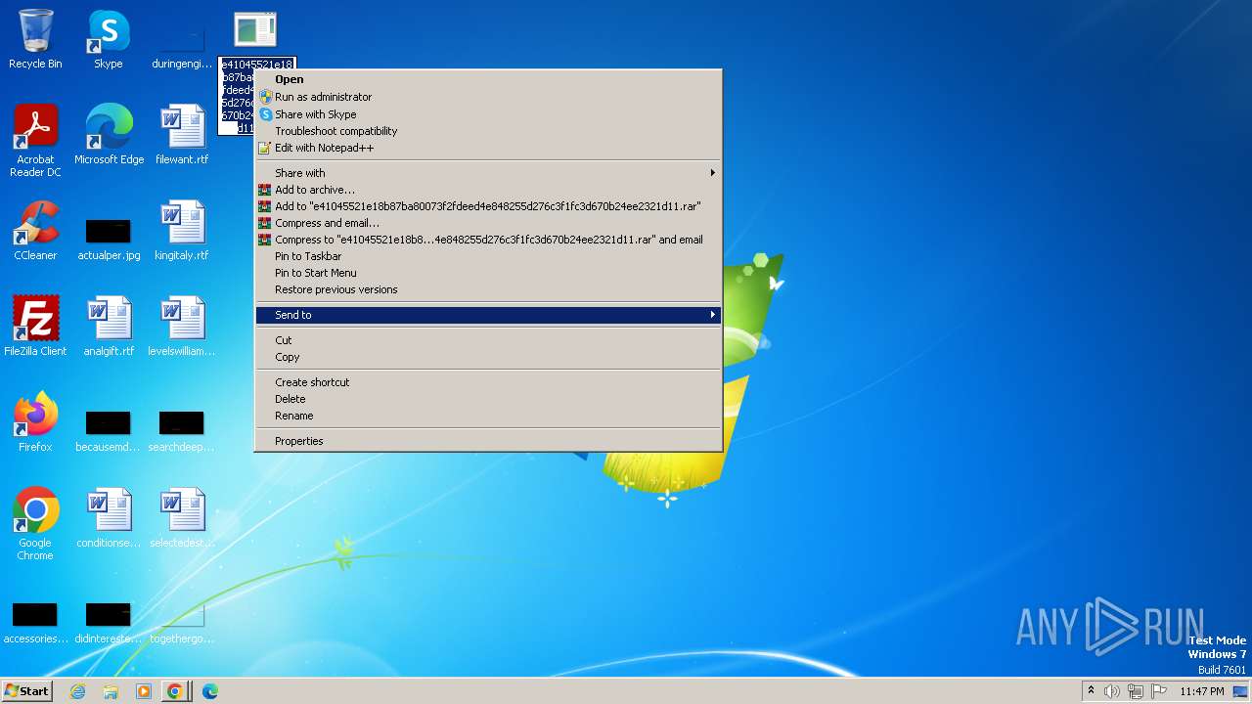
Task: Open Edge from the taskbar
Action: point(209,691)
